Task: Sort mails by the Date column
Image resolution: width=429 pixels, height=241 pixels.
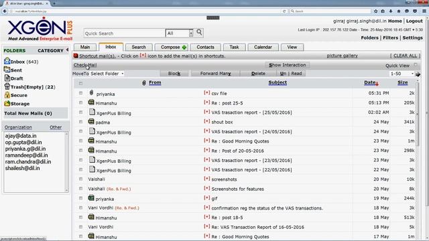Action: coord(369,82)
